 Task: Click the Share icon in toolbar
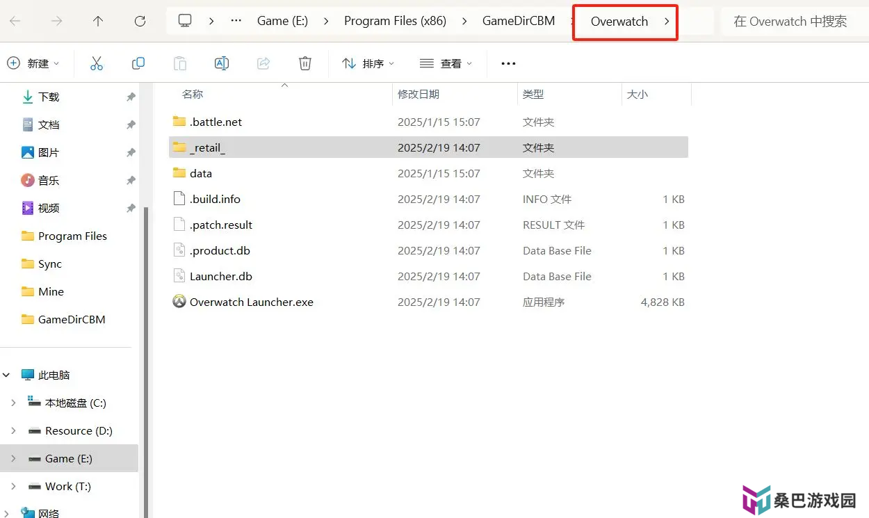pos(263,63)
